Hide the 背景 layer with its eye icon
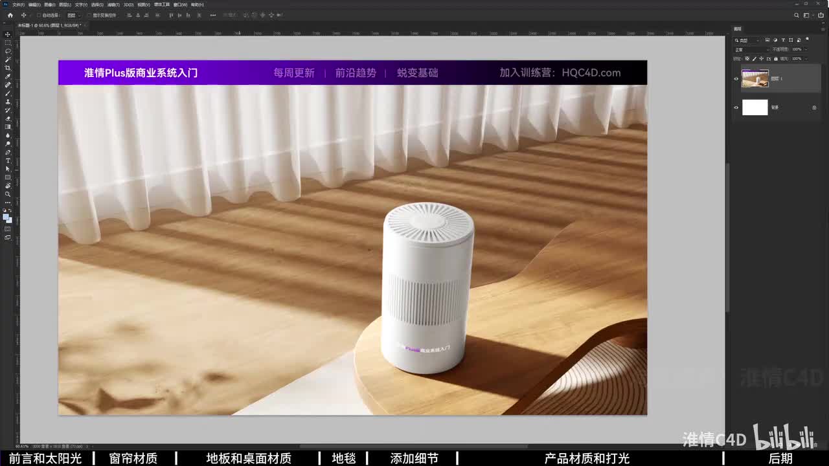Viewport: 829px width, 466px height. 736,107
